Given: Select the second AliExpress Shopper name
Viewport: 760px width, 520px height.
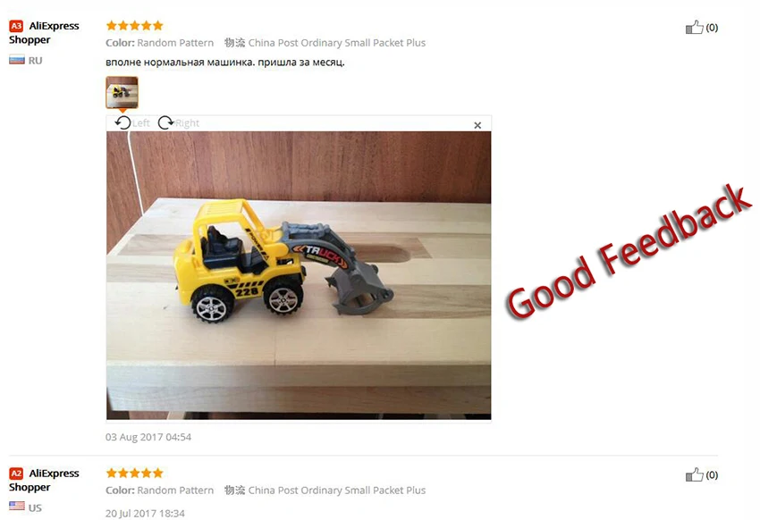Looking at the screenshot, I should (x=44, y=481).
